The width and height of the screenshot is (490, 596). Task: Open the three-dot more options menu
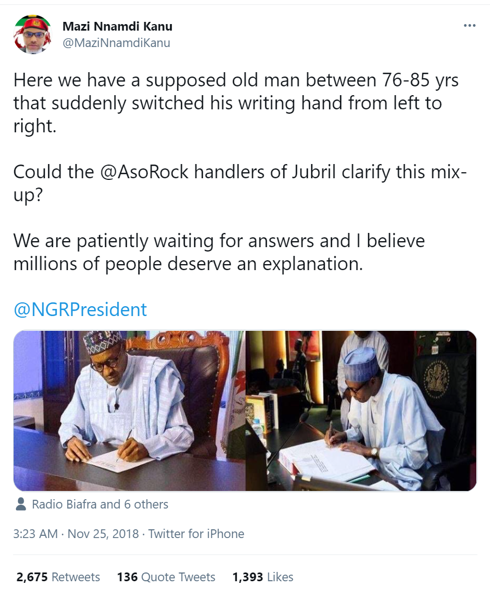click(x=469, y=26)
